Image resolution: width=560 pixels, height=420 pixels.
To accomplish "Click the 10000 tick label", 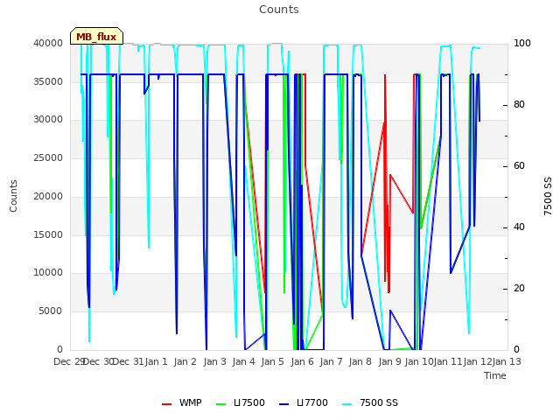I will (x=48, y=272).
